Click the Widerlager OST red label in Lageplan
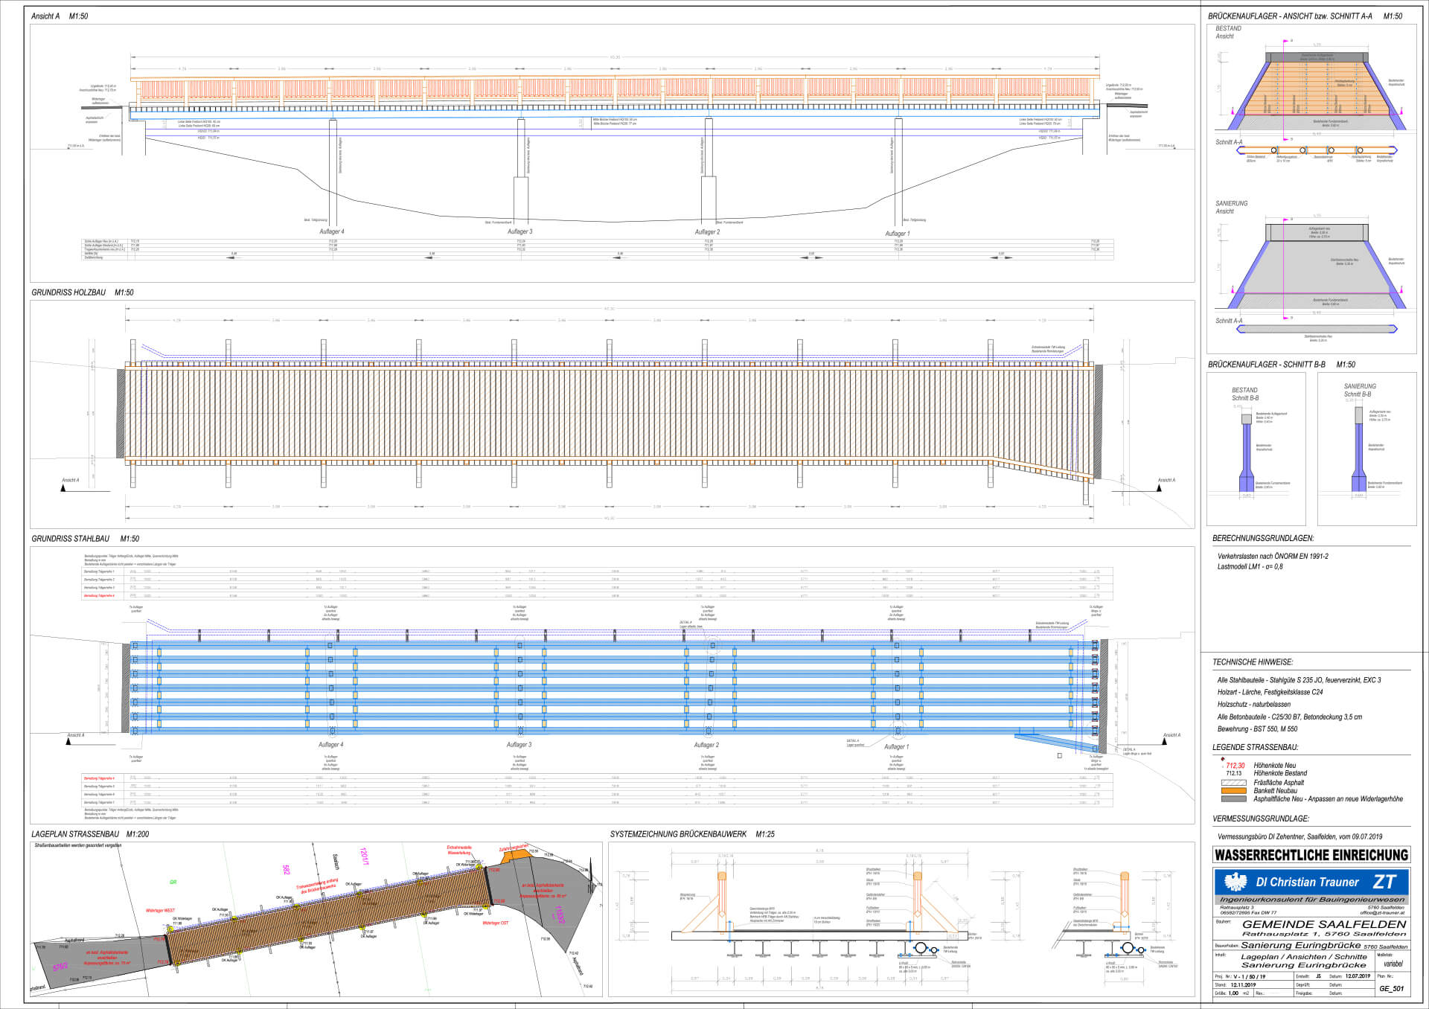The width and height of the screenshot is (1429, 1009). tap(495, 923)
